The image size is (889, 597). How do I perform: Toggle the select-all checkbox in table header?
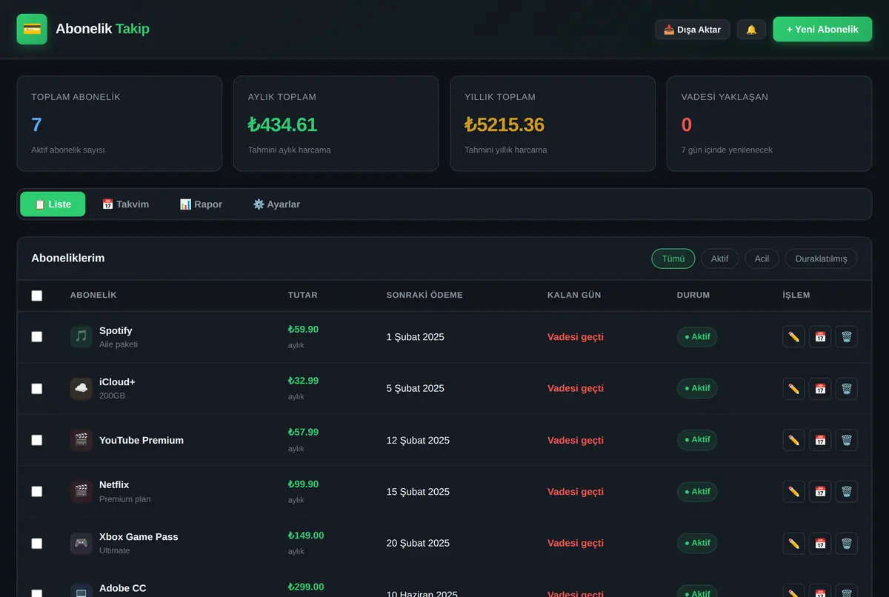coord(37,296)
